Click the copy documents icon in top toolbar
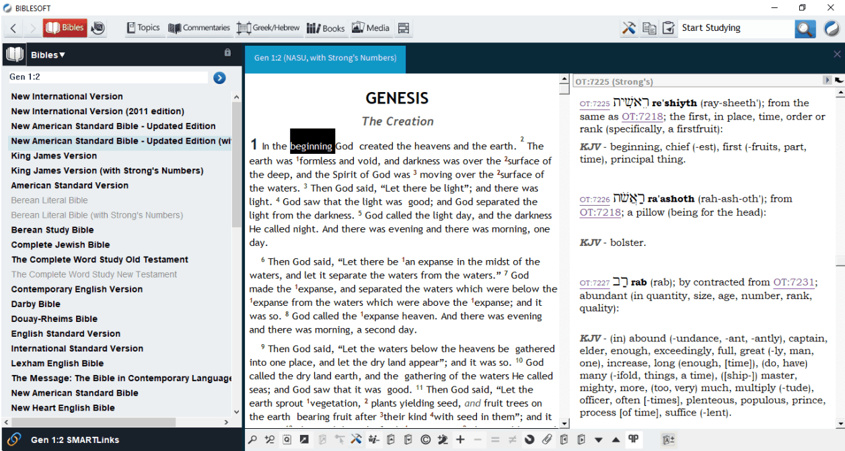The image size is (845, 451). 649,28
